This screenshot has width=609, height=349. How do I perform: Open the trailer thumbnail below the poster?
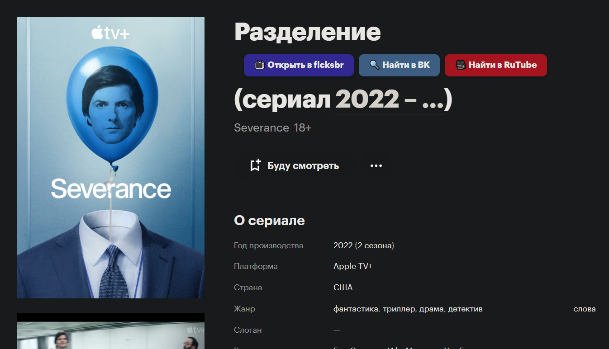point(110,331)
